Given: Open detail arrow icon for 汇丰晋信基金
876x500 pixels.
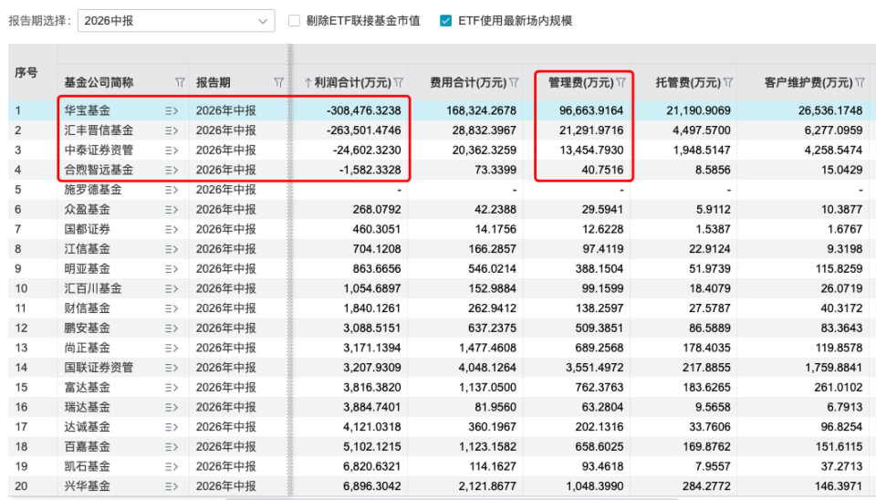Looking at the screenshot, I should [x=172, y=130].
